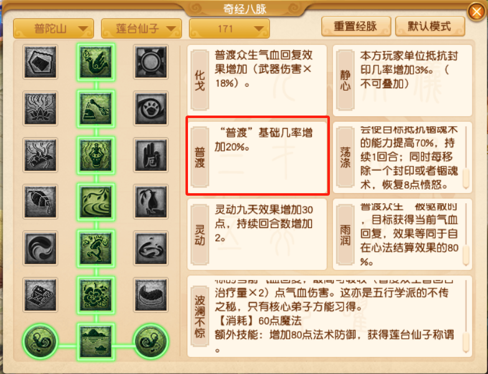The image size is (488, 374).
Task: Click the 荡涤 description scrollbar handle
Action: click(x=466, y=178)
